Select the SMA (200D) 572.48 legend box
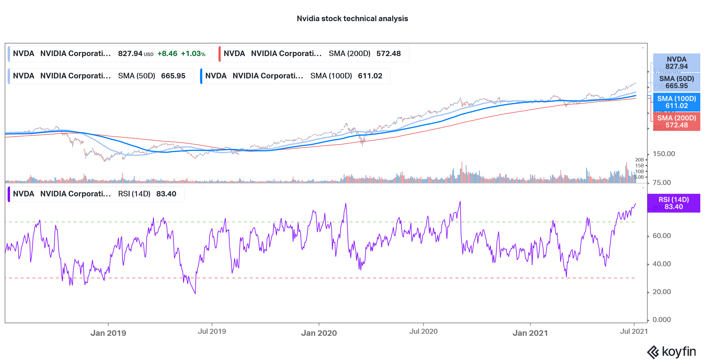The height and width of the screenshot is (364, 705). coord(314,54)
